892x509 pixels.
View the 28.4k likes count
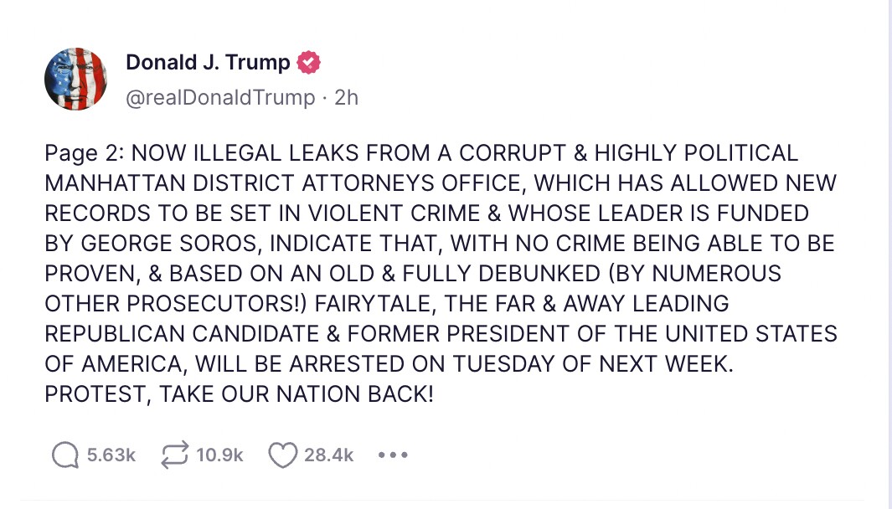pos(328,455)
